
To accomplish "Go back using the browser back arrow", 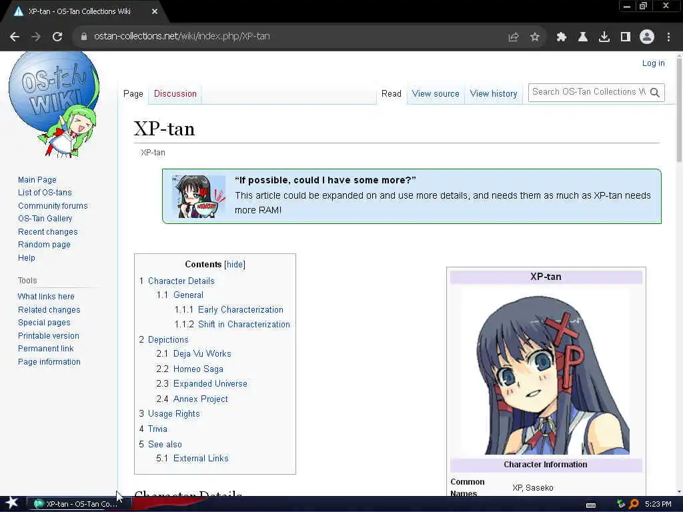I will [x=15, y=37].
